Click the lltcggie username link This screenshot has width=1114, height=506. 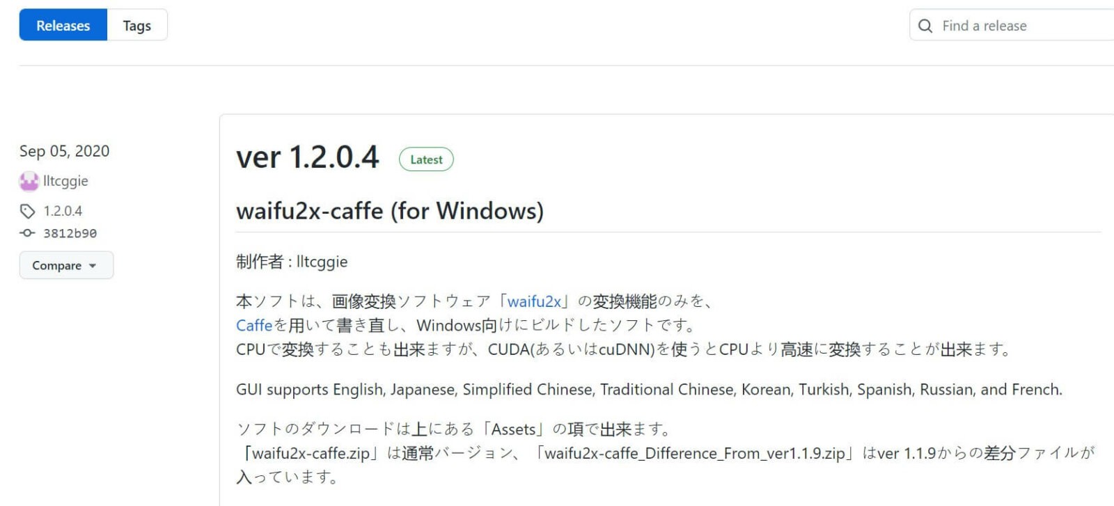(65, 181)
